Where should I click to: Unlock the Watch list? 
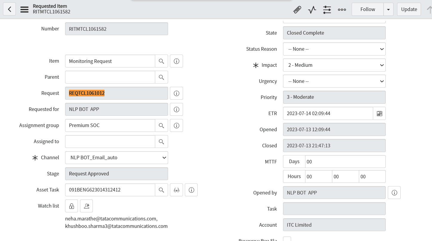(72, 206)
